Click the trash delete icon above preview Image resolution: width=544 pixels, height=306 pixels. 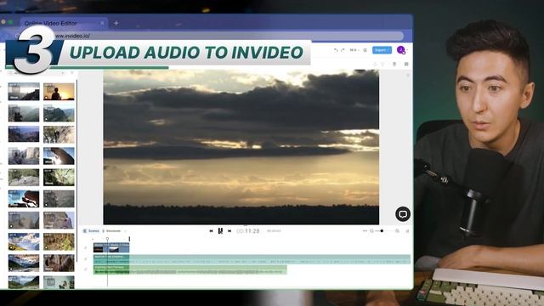pos(394,65)
